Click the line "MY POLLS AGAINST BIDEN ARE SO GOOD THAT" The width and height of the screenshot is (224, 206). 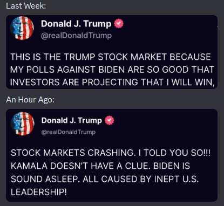(112, 70)
